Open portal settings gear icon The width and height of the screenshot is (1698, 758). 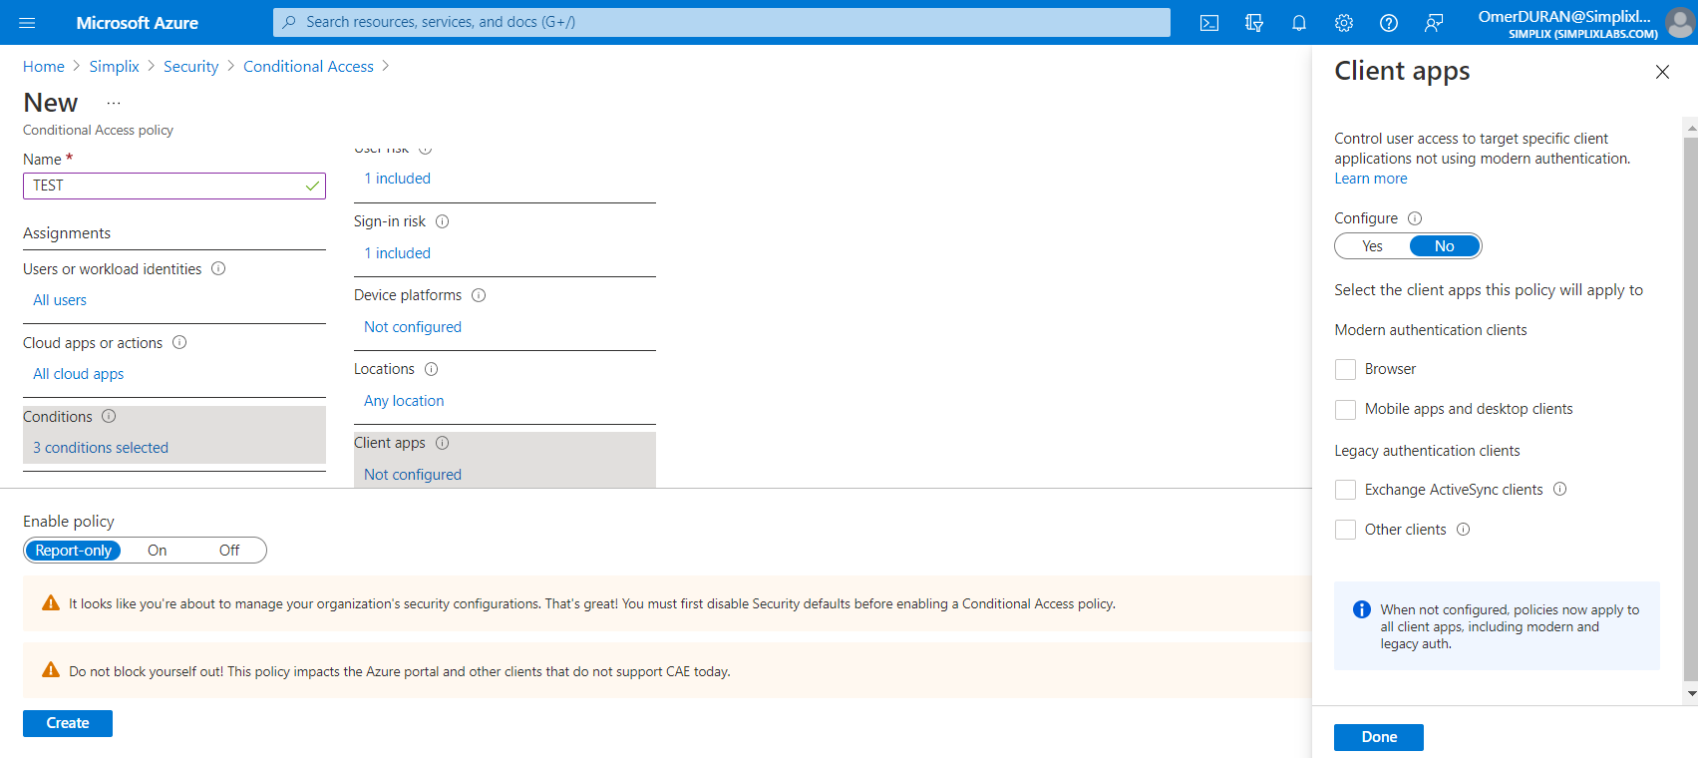click(1343, 23)
